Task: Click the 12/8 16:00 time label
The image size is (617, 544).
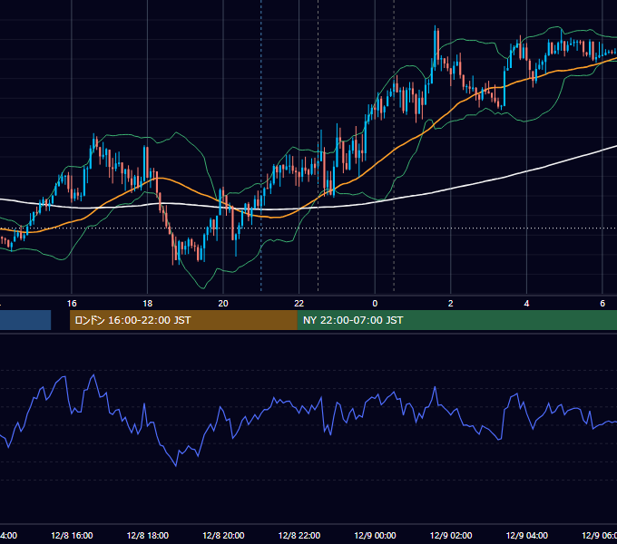Action: coord(72,535)
